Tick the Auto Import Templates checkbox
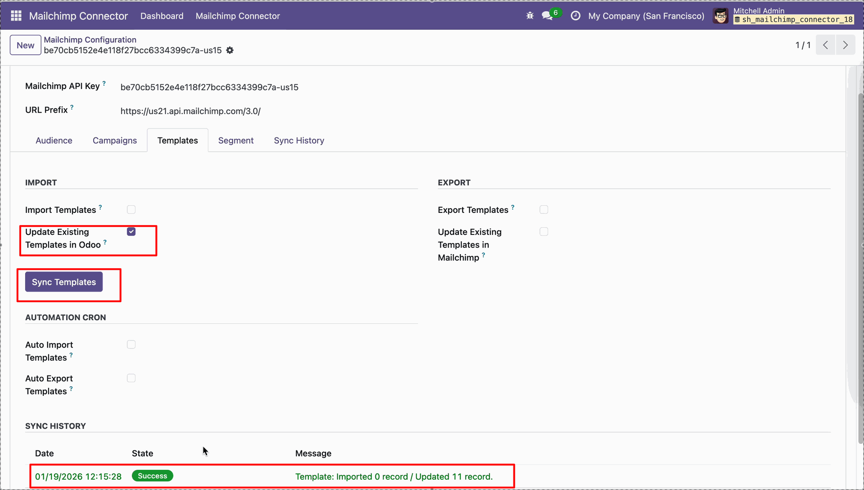 131,344
